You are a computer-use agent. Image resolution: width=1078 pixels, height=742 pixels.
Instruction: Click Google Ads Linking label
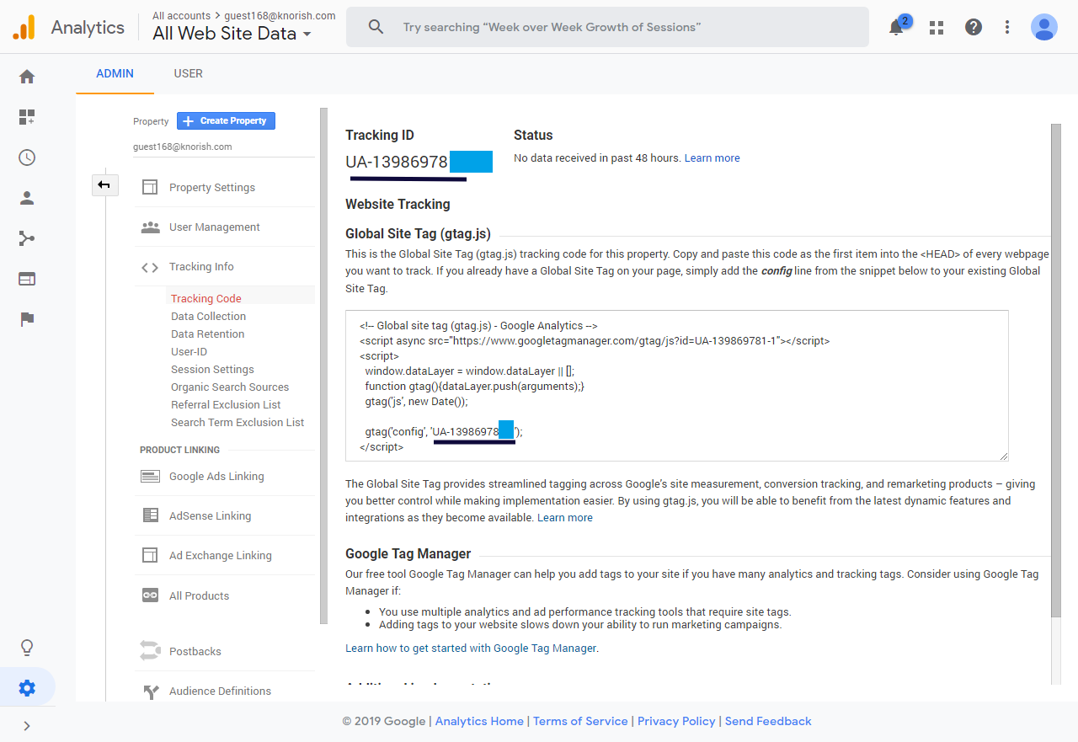[216, 476]
